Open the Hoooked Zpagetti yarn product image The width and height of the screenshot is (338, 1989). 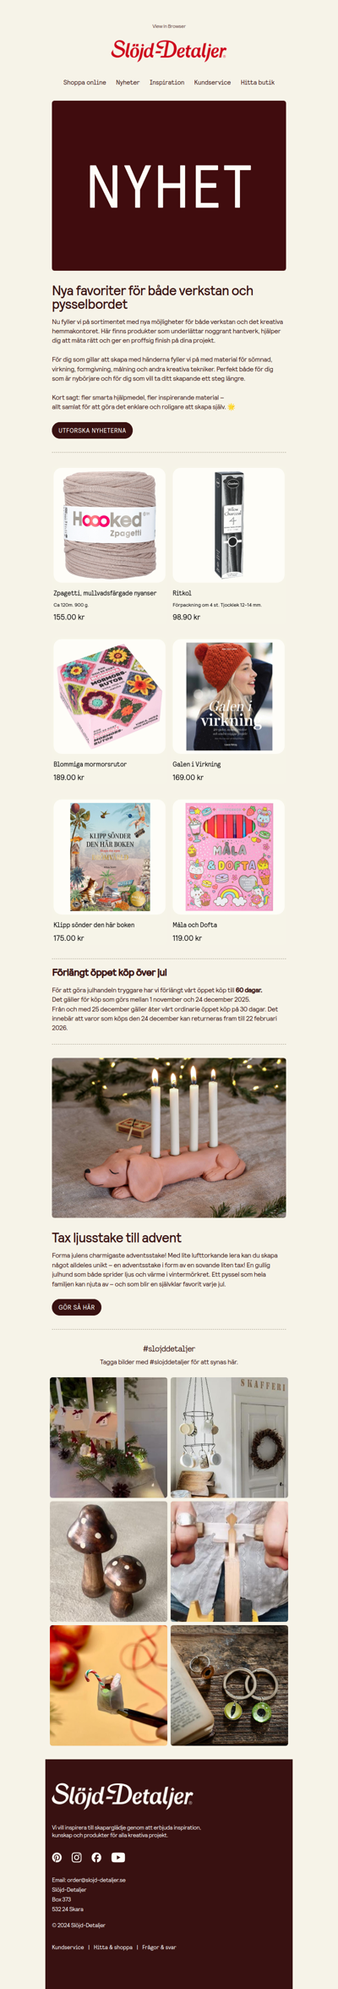[109, 525]
